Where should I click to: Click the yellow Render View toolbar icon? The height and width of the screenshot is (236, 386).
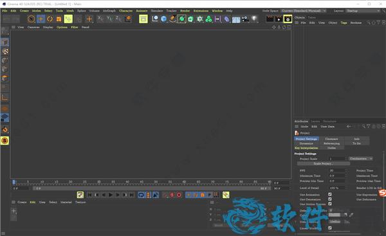(143, 19)
